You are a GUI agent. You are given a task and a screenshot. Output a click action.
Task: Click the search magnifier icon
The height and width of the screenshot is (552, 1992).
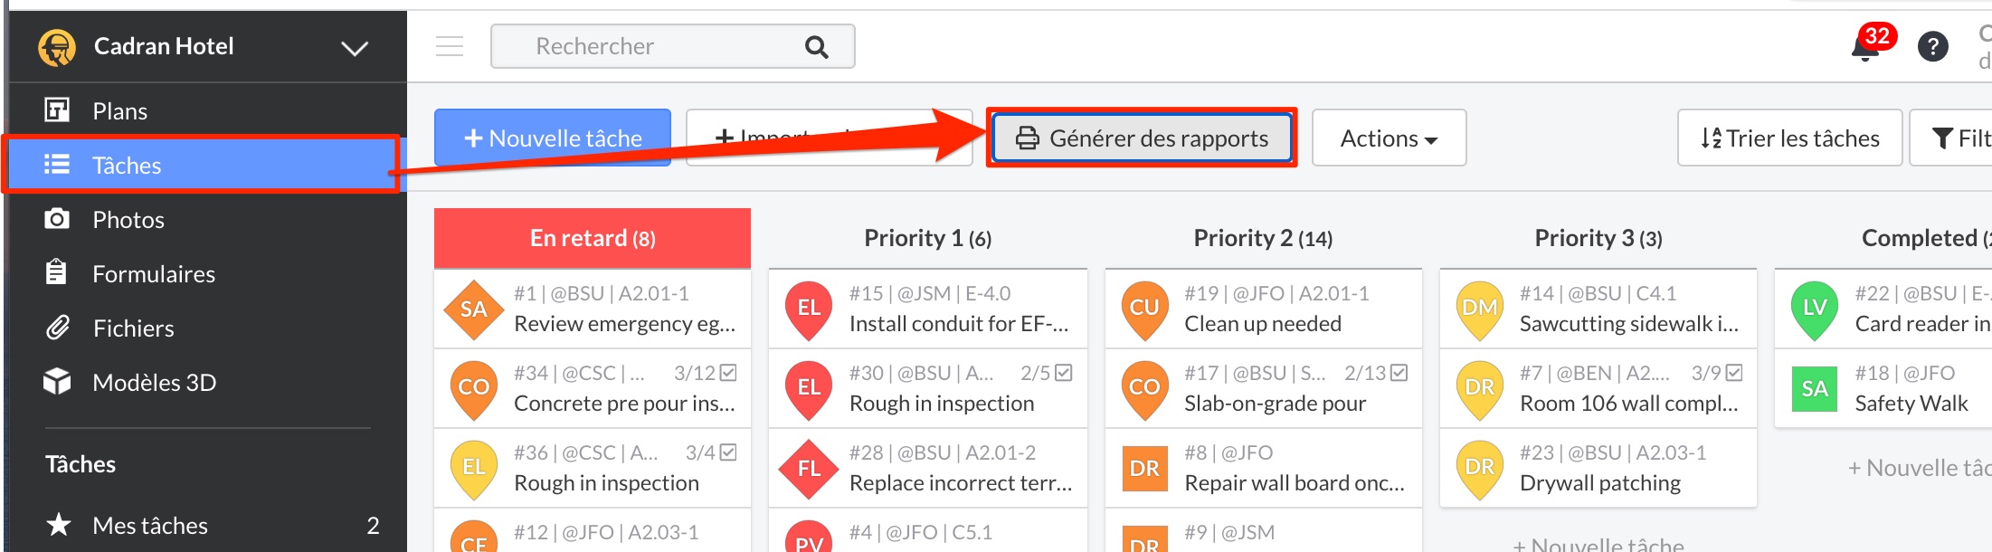(x=816, y=47)
